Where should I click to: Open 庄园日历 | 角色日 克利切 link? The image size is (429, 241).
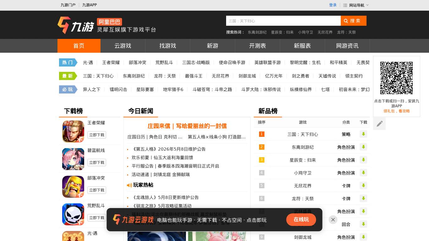[155, 137]
